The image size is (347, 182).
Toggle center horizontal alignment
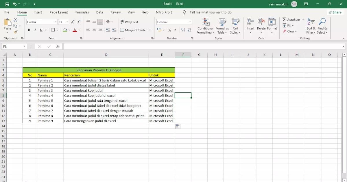pos(94,30)
